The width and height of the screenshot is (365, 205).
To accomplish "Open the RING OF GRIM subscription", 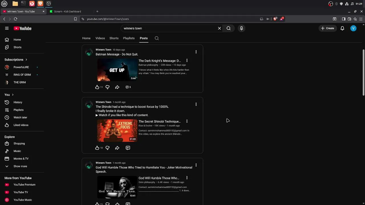I will click(x=23, y=75).
